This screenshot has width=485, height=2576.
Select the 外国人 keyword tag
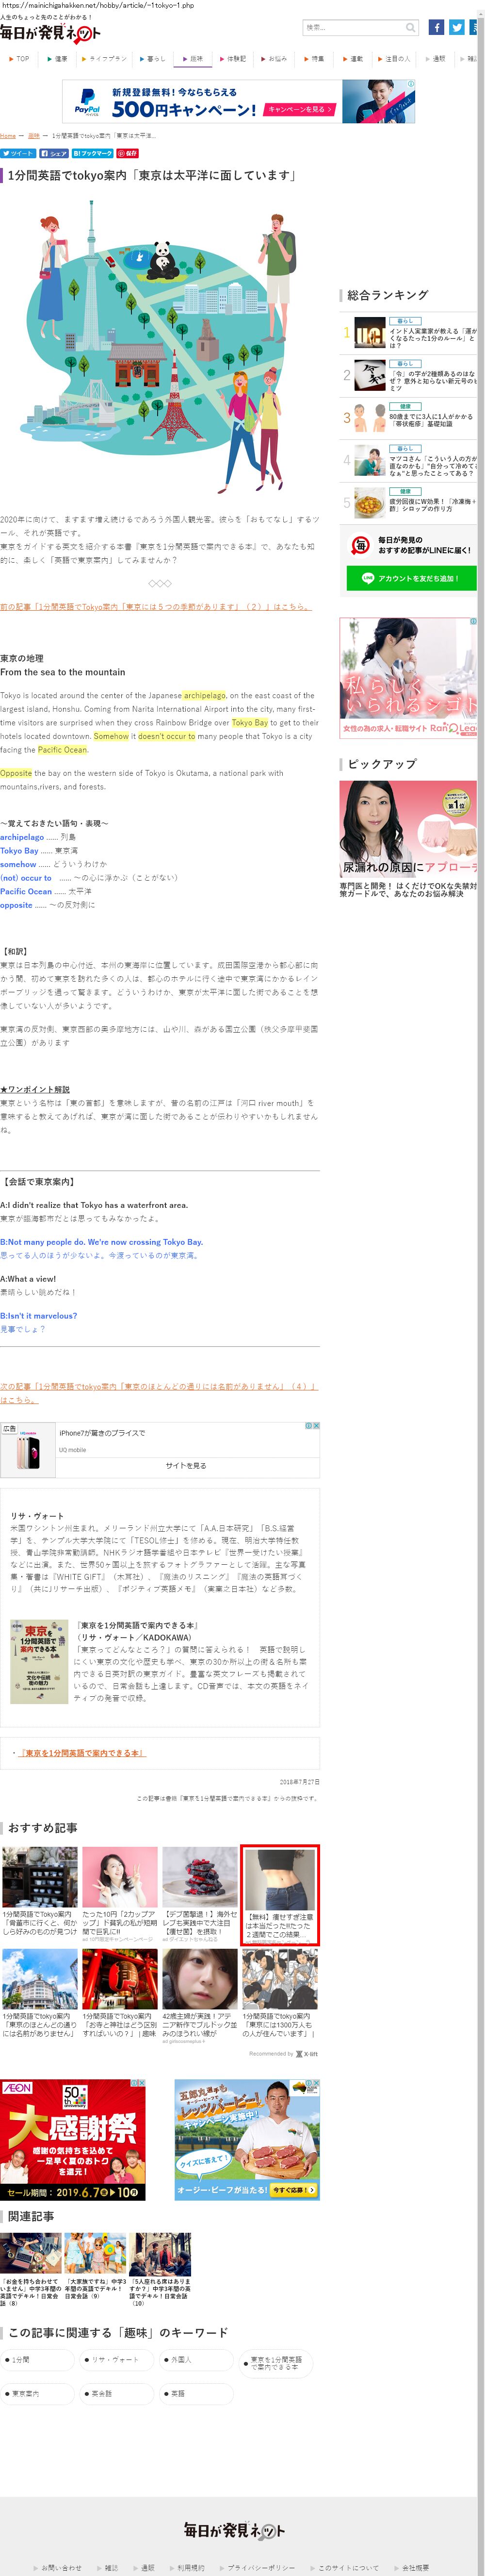point(196,2360)
